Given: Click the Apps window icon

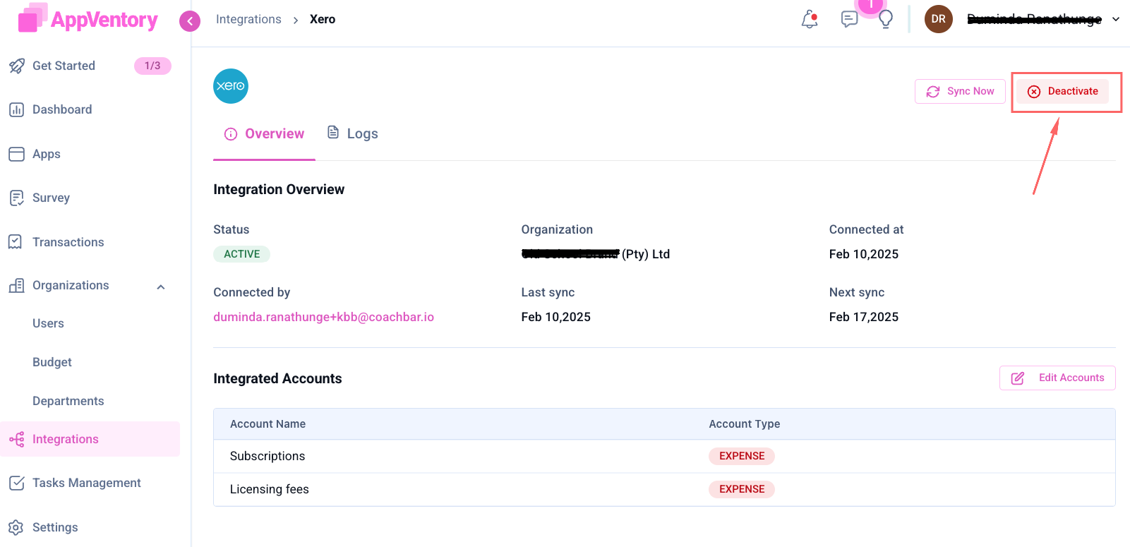Looking at the screenshot, I should [x=16, y=154].
